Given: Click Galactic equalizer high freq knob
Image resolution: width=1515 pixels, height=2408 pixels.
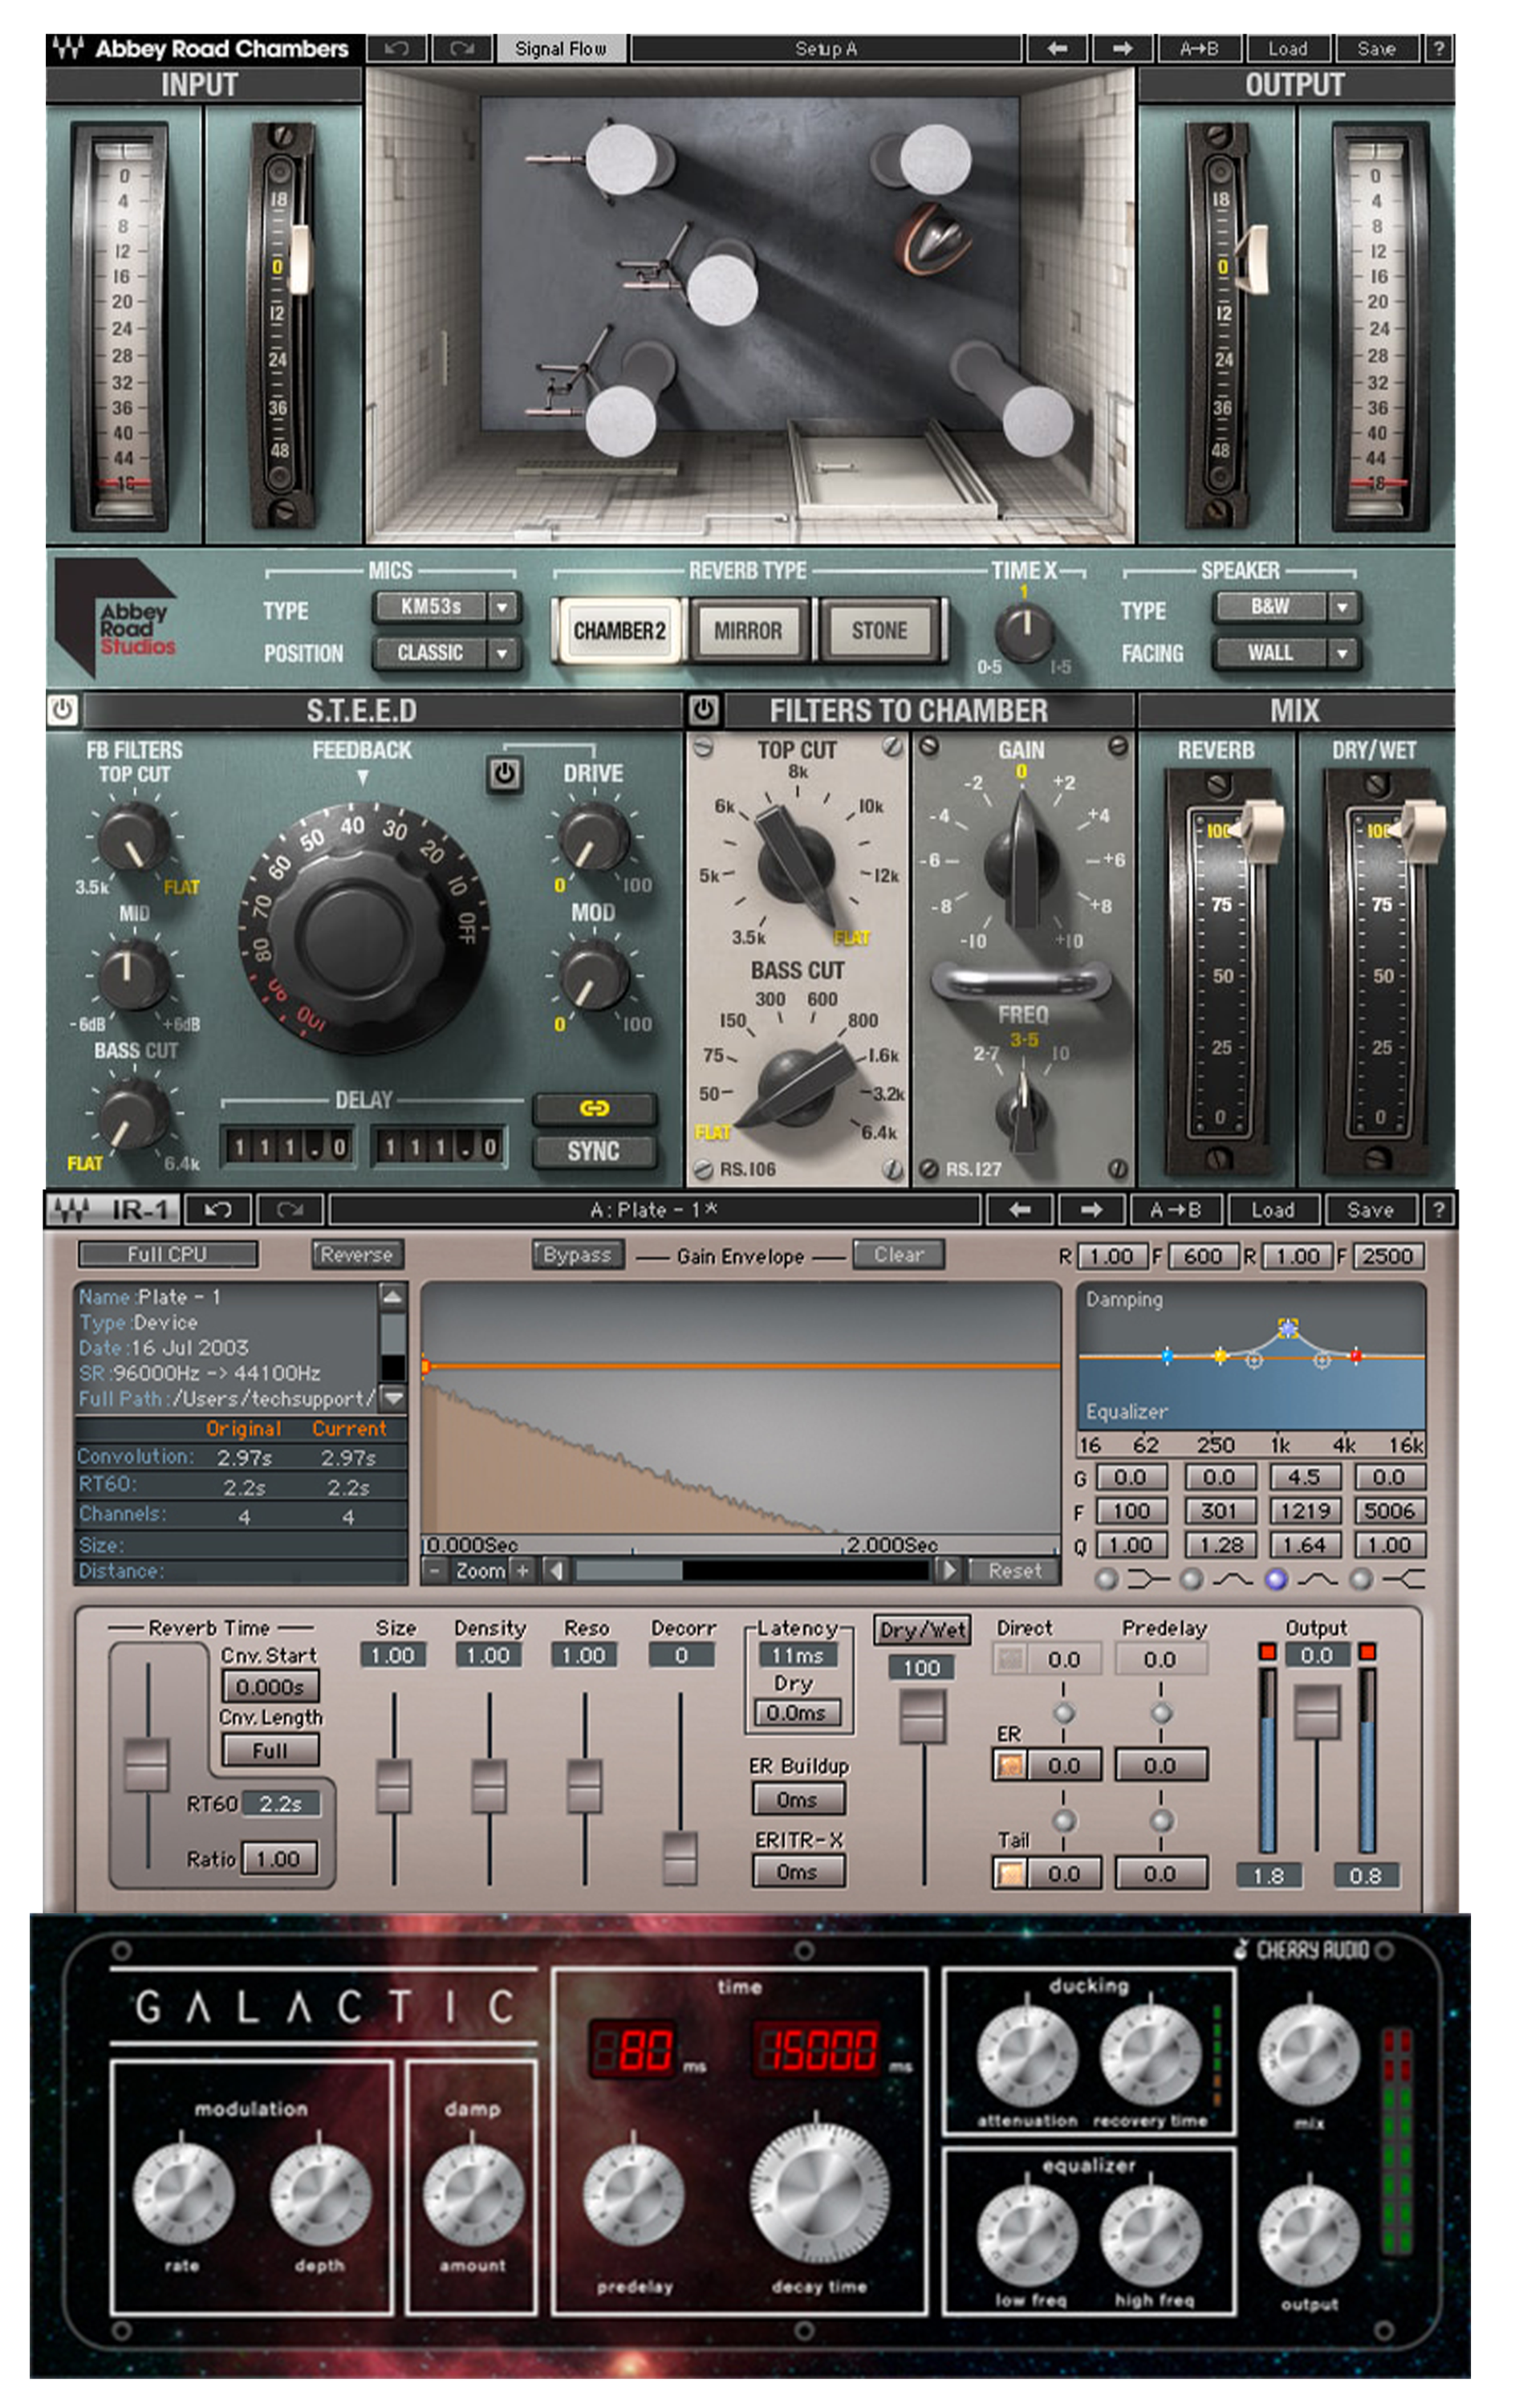Looking at the screenshot, I should pyautogui.click(x=1152, y=2235).
